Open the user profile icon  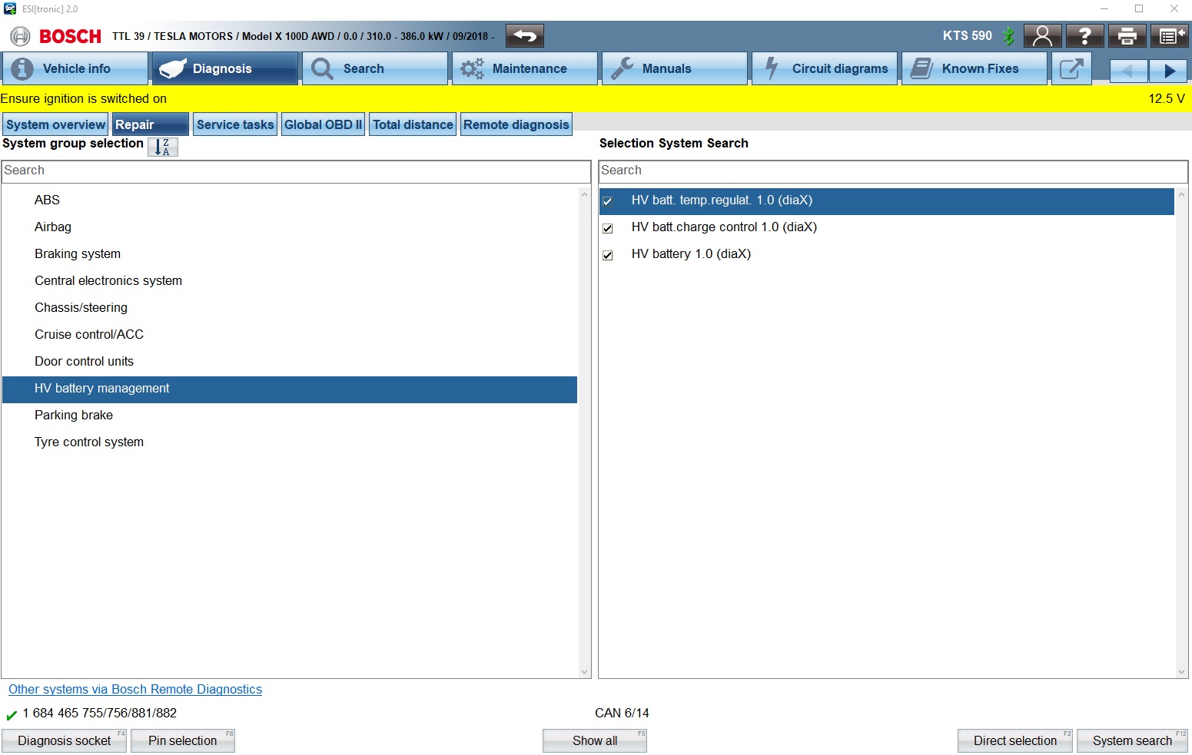[x=1042, y=36]
